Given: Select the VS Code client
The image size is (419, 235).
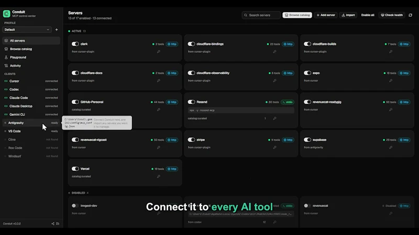Looking at the screenshot, I should pos(31,131).
